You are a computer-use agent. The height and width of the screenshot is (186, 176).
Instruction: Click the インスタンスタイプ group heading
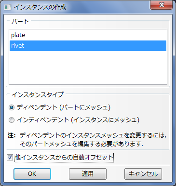tap(38, 94)
